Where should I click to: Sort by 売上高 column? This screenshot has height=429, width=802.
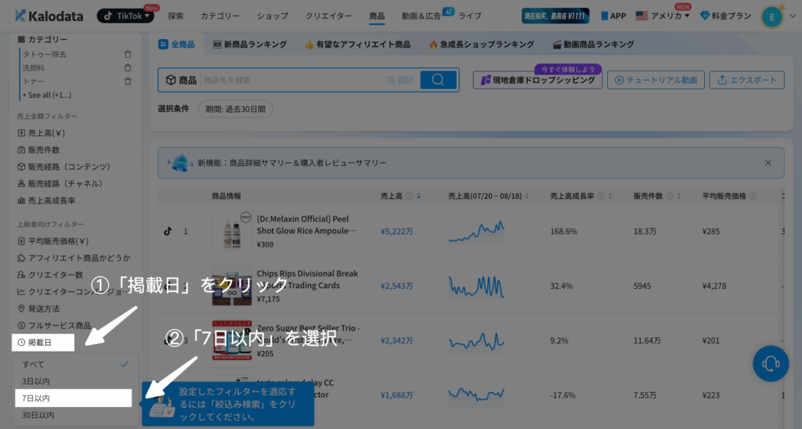(x=419, y=196)
